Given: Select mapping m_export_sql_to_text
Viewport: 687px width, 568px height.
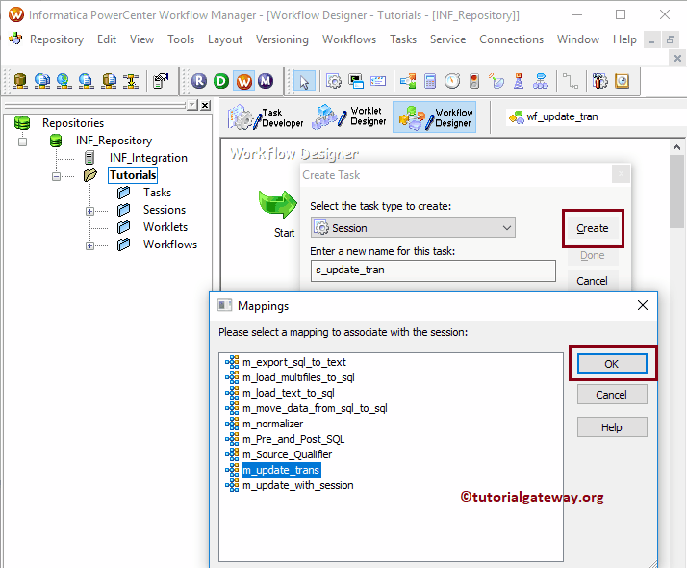Looking at the screenshot, I should point(294,362).
